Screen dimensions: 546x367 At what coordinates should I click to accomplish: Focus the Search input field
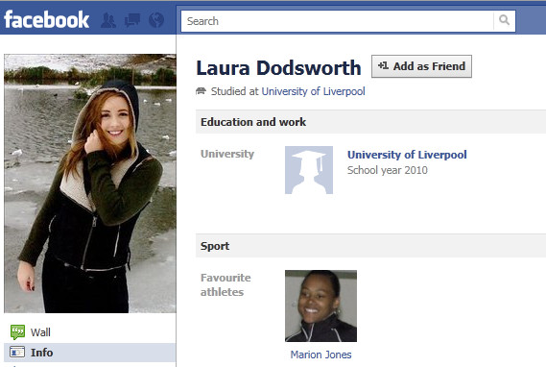pyautogui.click(x=337, y=21)
